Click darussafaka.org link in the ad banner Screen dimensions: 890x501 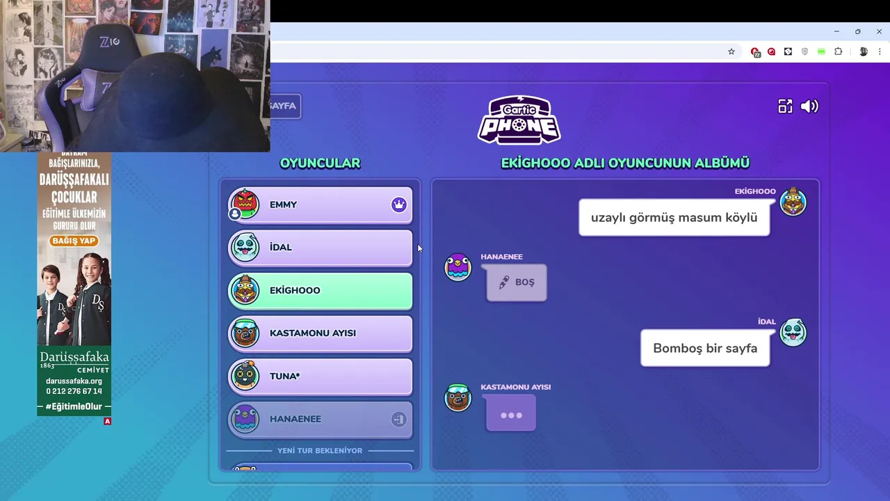74,381
